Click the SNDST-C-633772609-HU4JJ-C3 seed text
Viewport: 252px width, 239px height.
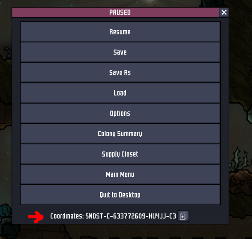[131, 216]
